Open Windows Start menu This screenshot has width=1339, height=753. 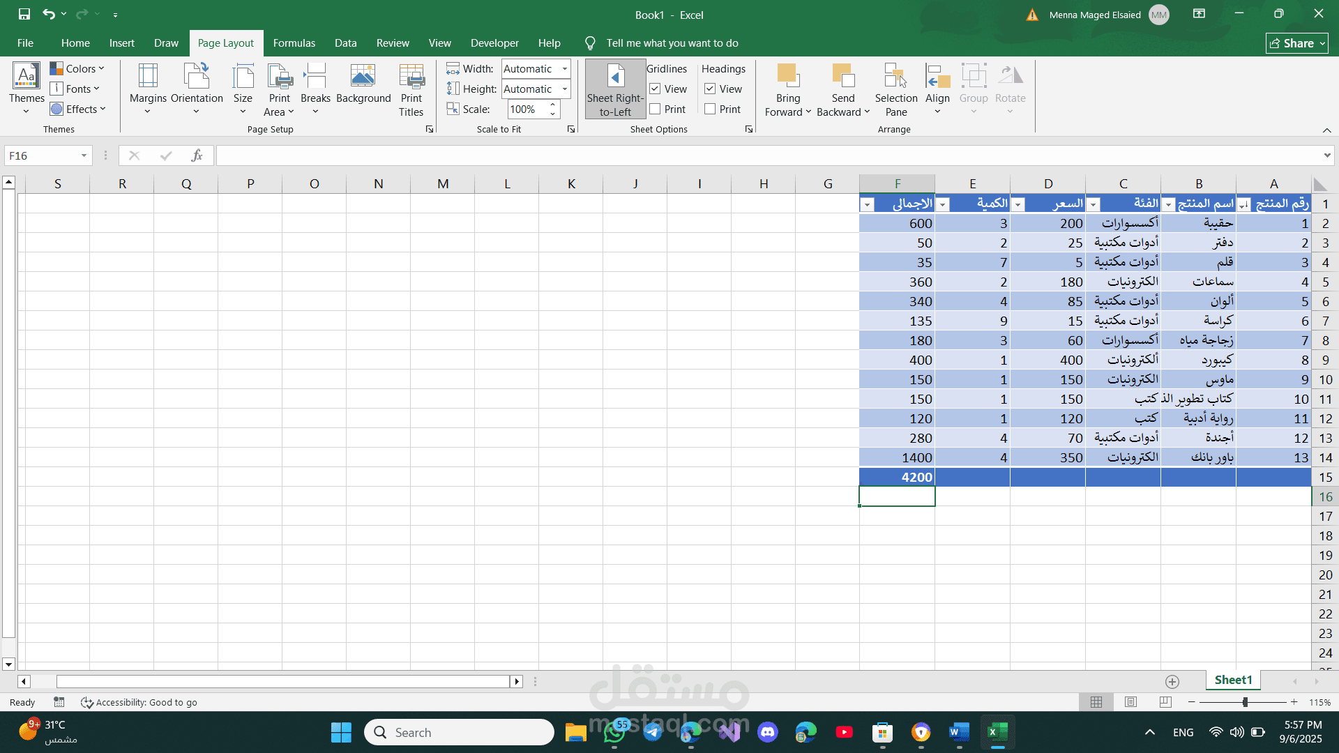tap(341, 732)
